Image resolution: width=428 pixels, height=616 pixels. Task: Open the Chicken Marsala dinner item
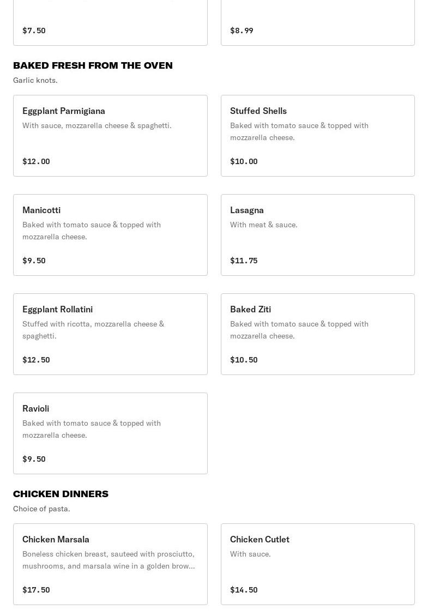[x=110, y=564]
